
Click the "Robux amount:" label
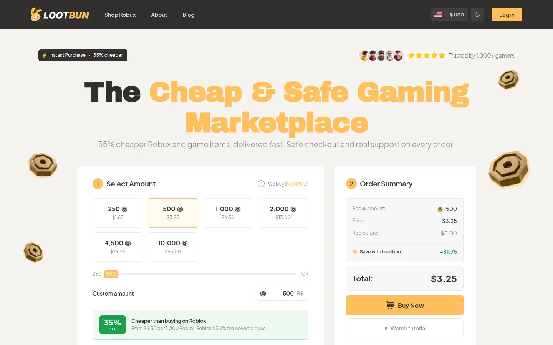(369, 208)
